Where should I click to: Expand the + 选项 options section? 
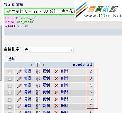(10, 59)
